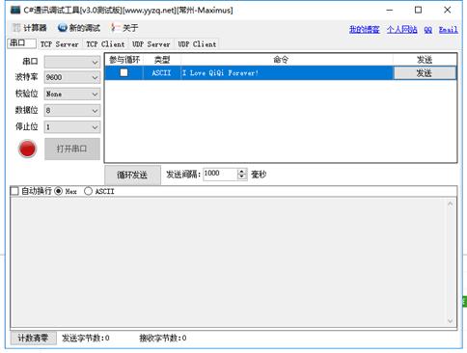
Task: Click the 发送间隔 input field
Action: pyautogui.click(x=220, y=174)
